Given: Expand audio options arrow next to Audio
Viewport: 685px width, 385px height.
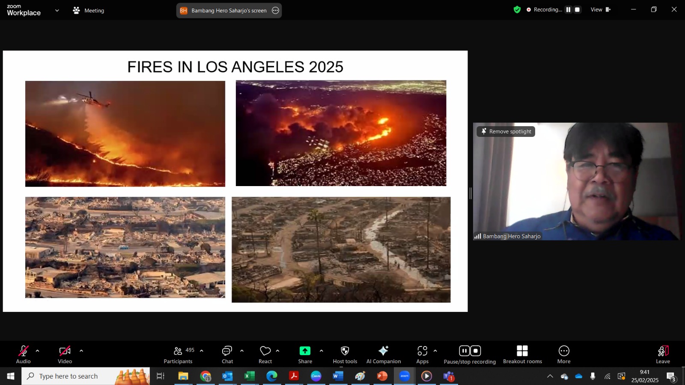Looking at the screenshot, I should 38,351.
